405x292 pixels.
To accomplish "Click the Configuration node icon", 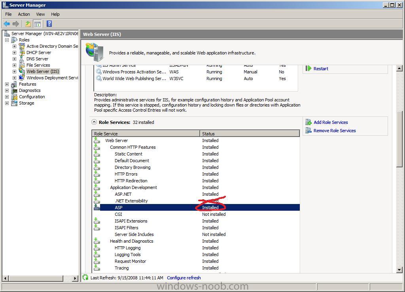I will (14, 97).
